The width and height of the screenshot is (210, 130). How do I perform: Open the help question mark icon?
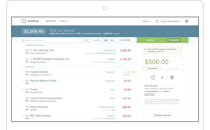coord(187,21)
